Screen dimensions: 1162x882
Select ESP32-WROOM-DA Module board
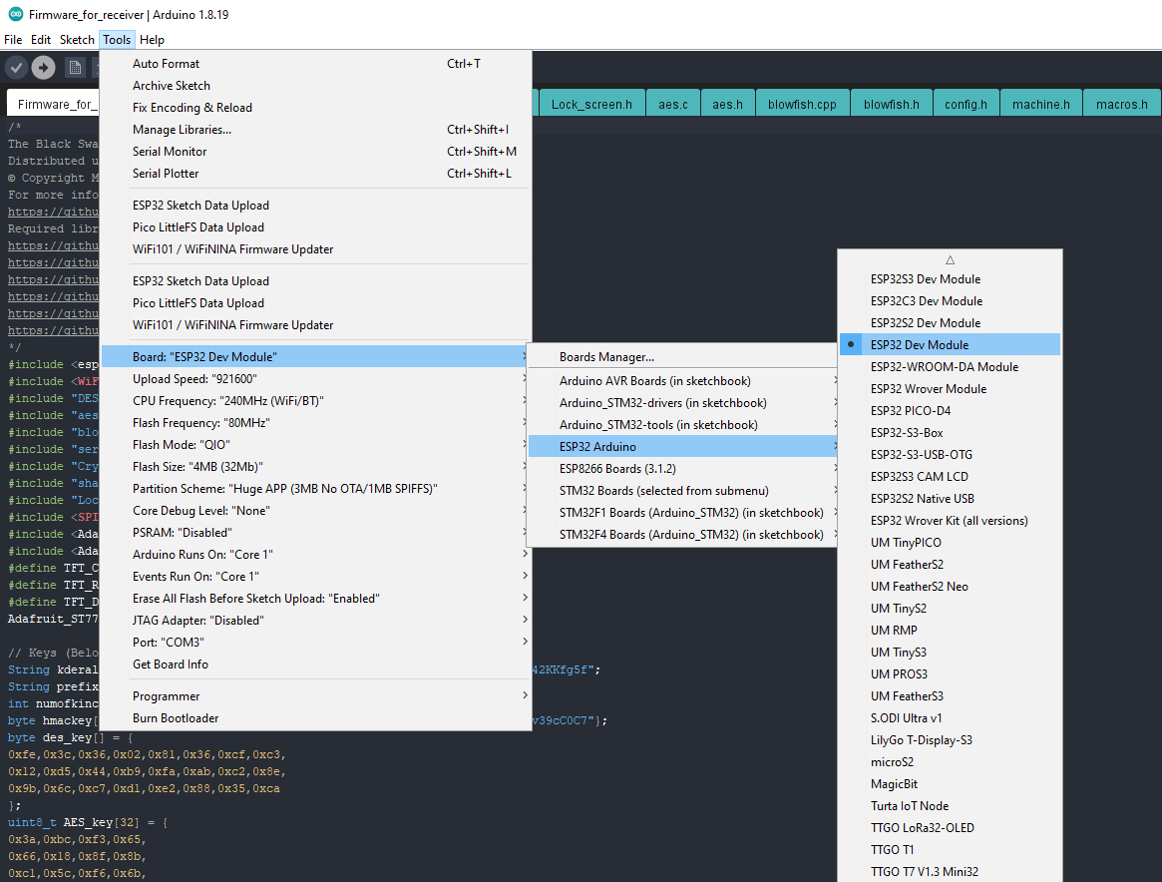[951, 367]
